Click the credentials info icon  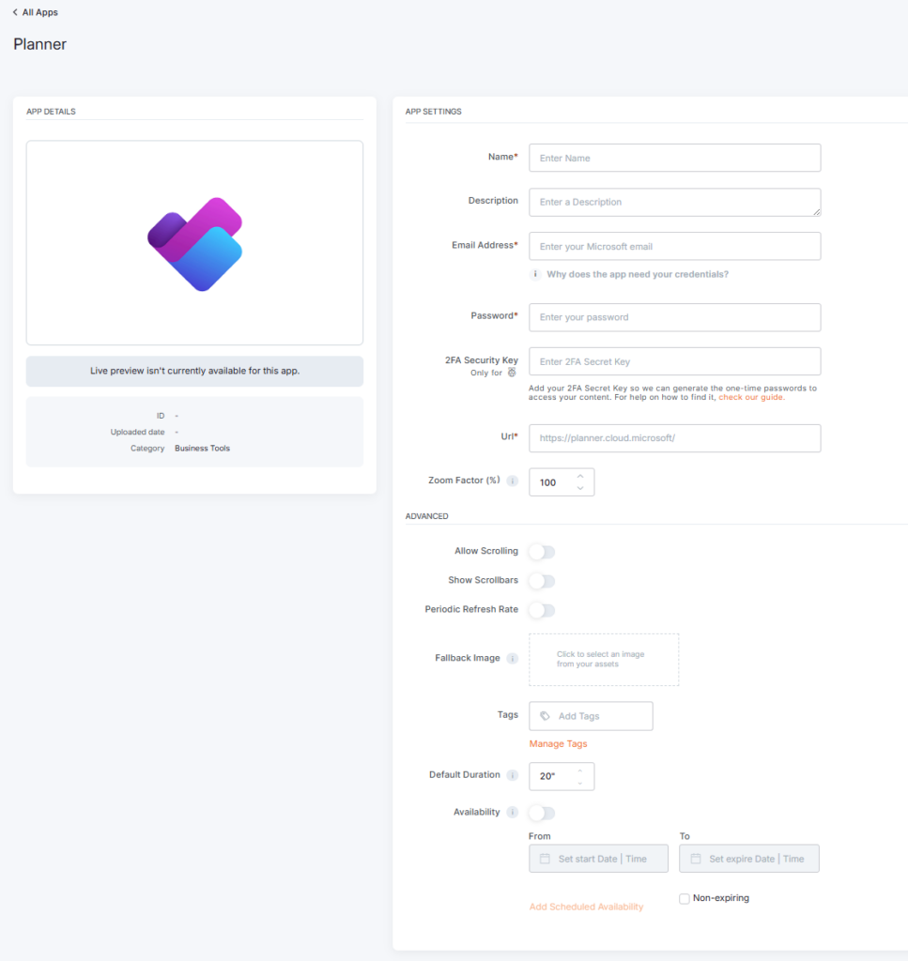click(535, 274)
